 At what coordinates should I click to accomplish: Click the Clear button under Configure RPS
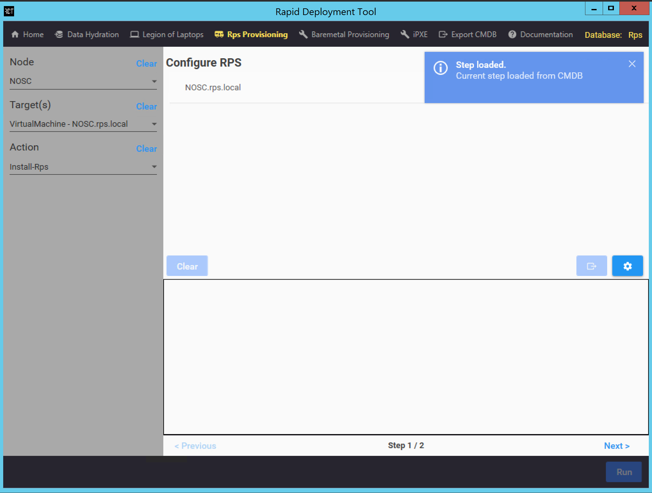click(187, 266)
